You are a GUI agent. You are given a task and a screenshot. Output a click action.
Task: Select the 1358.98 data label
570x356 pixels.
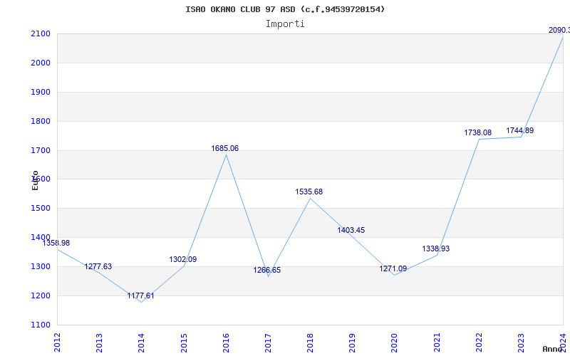pyautogui.click(x=56, y=243)
